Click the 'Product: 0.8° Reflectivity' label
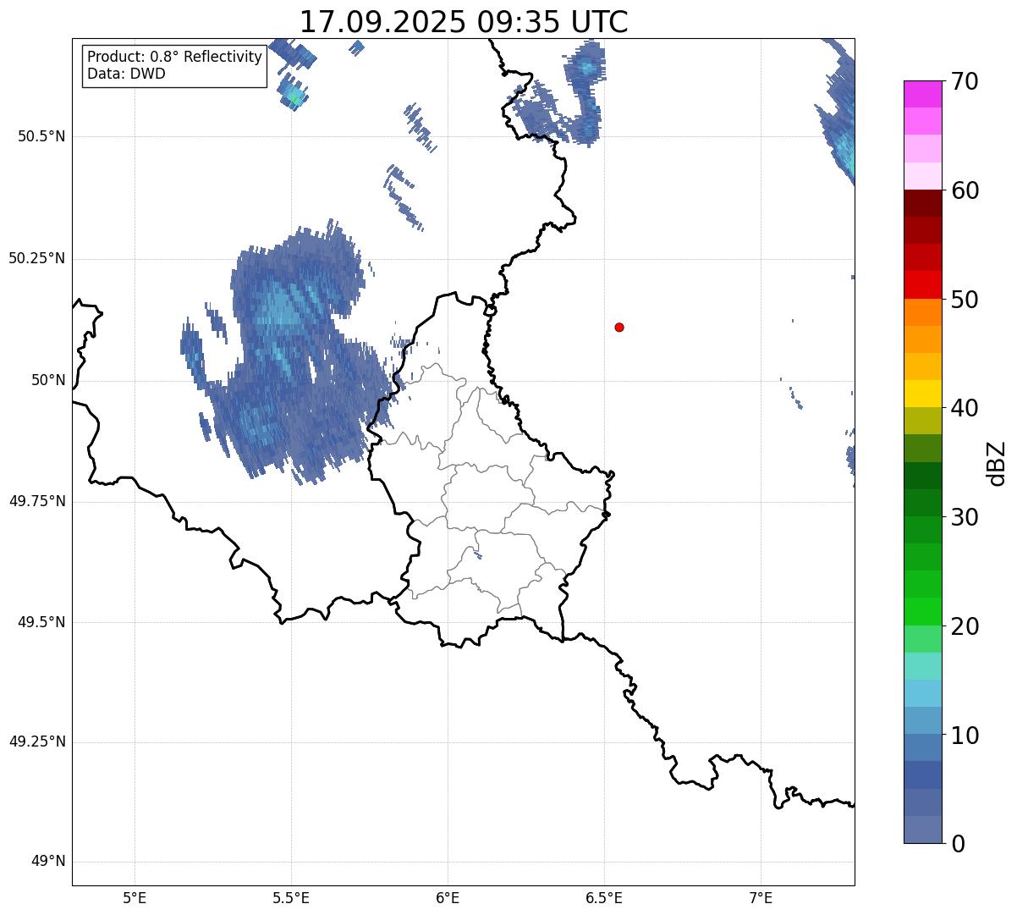Image resolution: width=1017 pixels, height=915 pixels. pyautogui.click(x=175, y=57)
